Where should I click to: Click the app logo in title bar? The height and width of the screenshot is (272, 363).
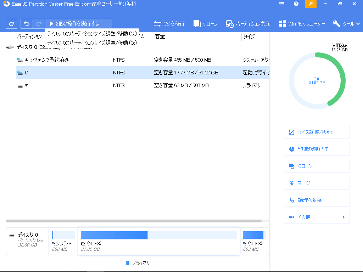tap(6, 4)
